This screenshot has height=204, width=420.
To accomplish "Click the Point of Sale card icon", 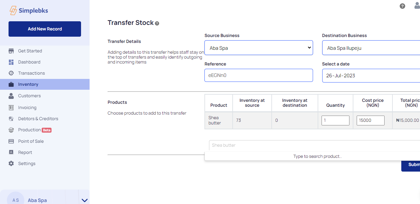I will tap(11, 141).
